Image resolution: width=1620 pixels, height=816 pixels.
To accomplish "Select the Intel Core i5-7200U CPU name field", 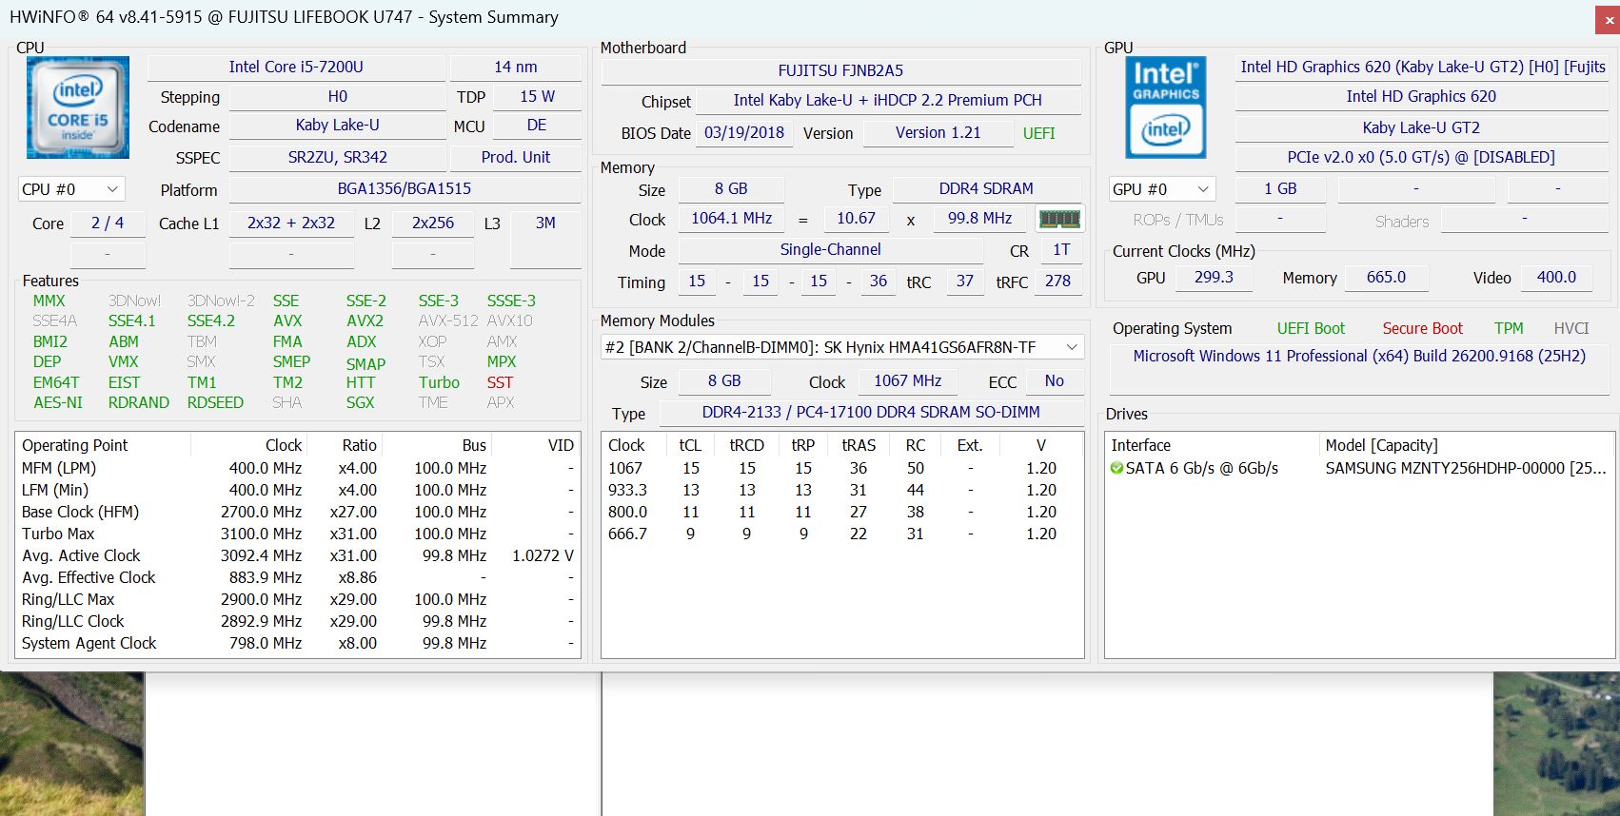I will [x=296, y=67].
